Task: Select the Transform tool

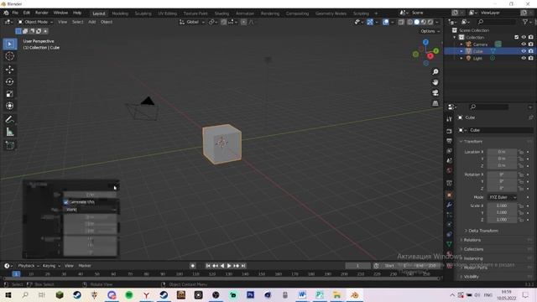Action: click(9, 106)
